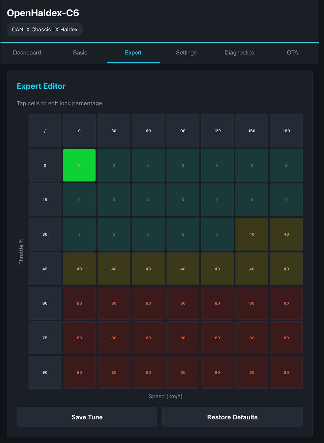The height and width of the screenshot is (443, 324).
Task: Edit the 40 cell at throttle 45, speed 120
Action: [x=217, y=269]
